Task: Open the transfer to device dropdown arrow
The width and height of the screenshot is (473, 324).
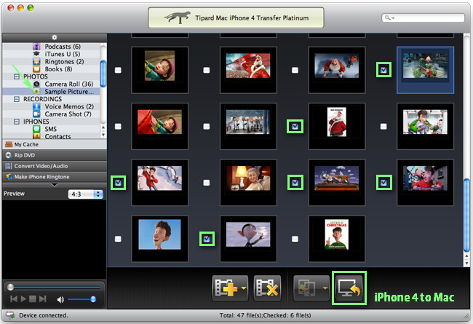Action: pos(325,288)
